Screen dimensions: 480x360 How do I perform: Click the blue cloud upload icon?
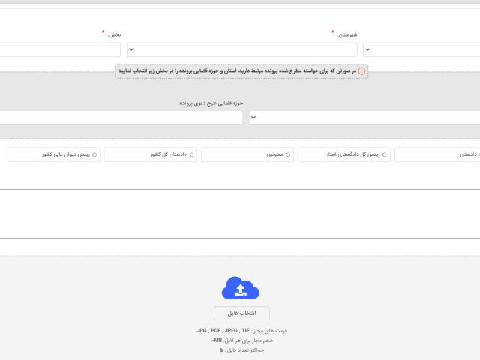point(241,289)
